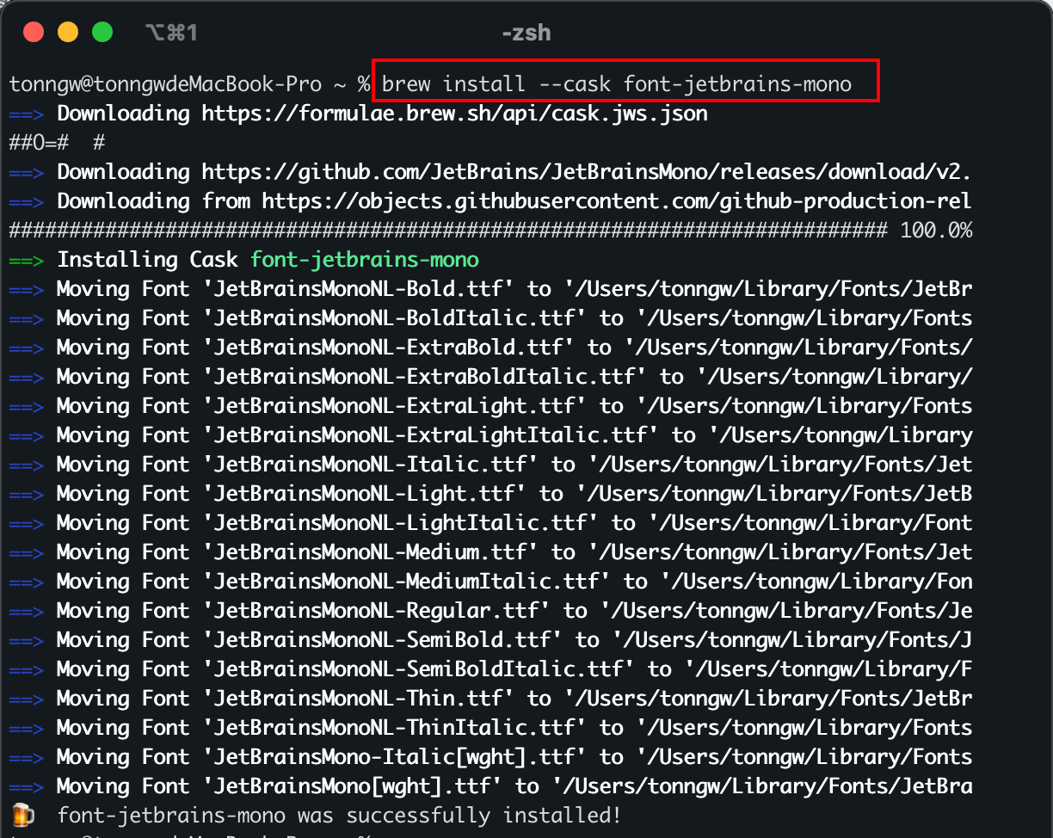This screenshot has height=838, width=1053.
Task: Select the JetBrainsMonoNL-Thin.ttf file name
Action: (358, 699)
